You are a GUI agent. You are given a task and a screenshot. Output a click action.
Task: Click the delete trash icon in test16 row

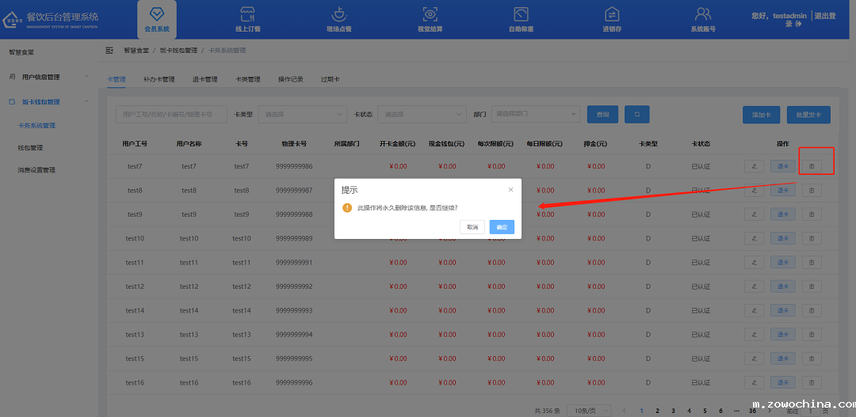(x=812, y=382)
